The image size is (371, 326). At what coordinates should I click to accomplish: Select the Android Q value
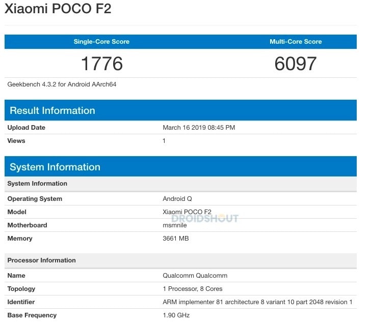[177, 199]
